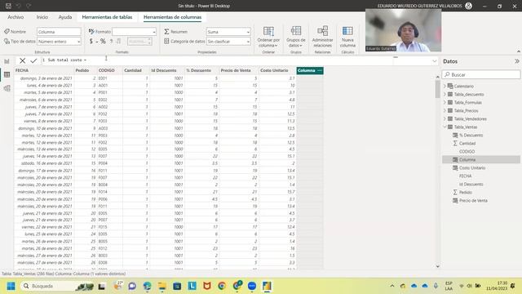Switch to Herramientas de tablas tab

pos(107,17)
